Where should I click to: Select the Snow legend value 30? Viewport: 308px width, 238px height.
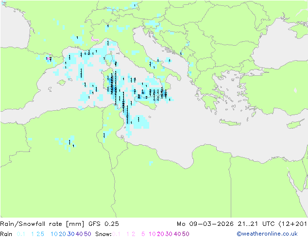pyautogui.click(x=169, y=234)
